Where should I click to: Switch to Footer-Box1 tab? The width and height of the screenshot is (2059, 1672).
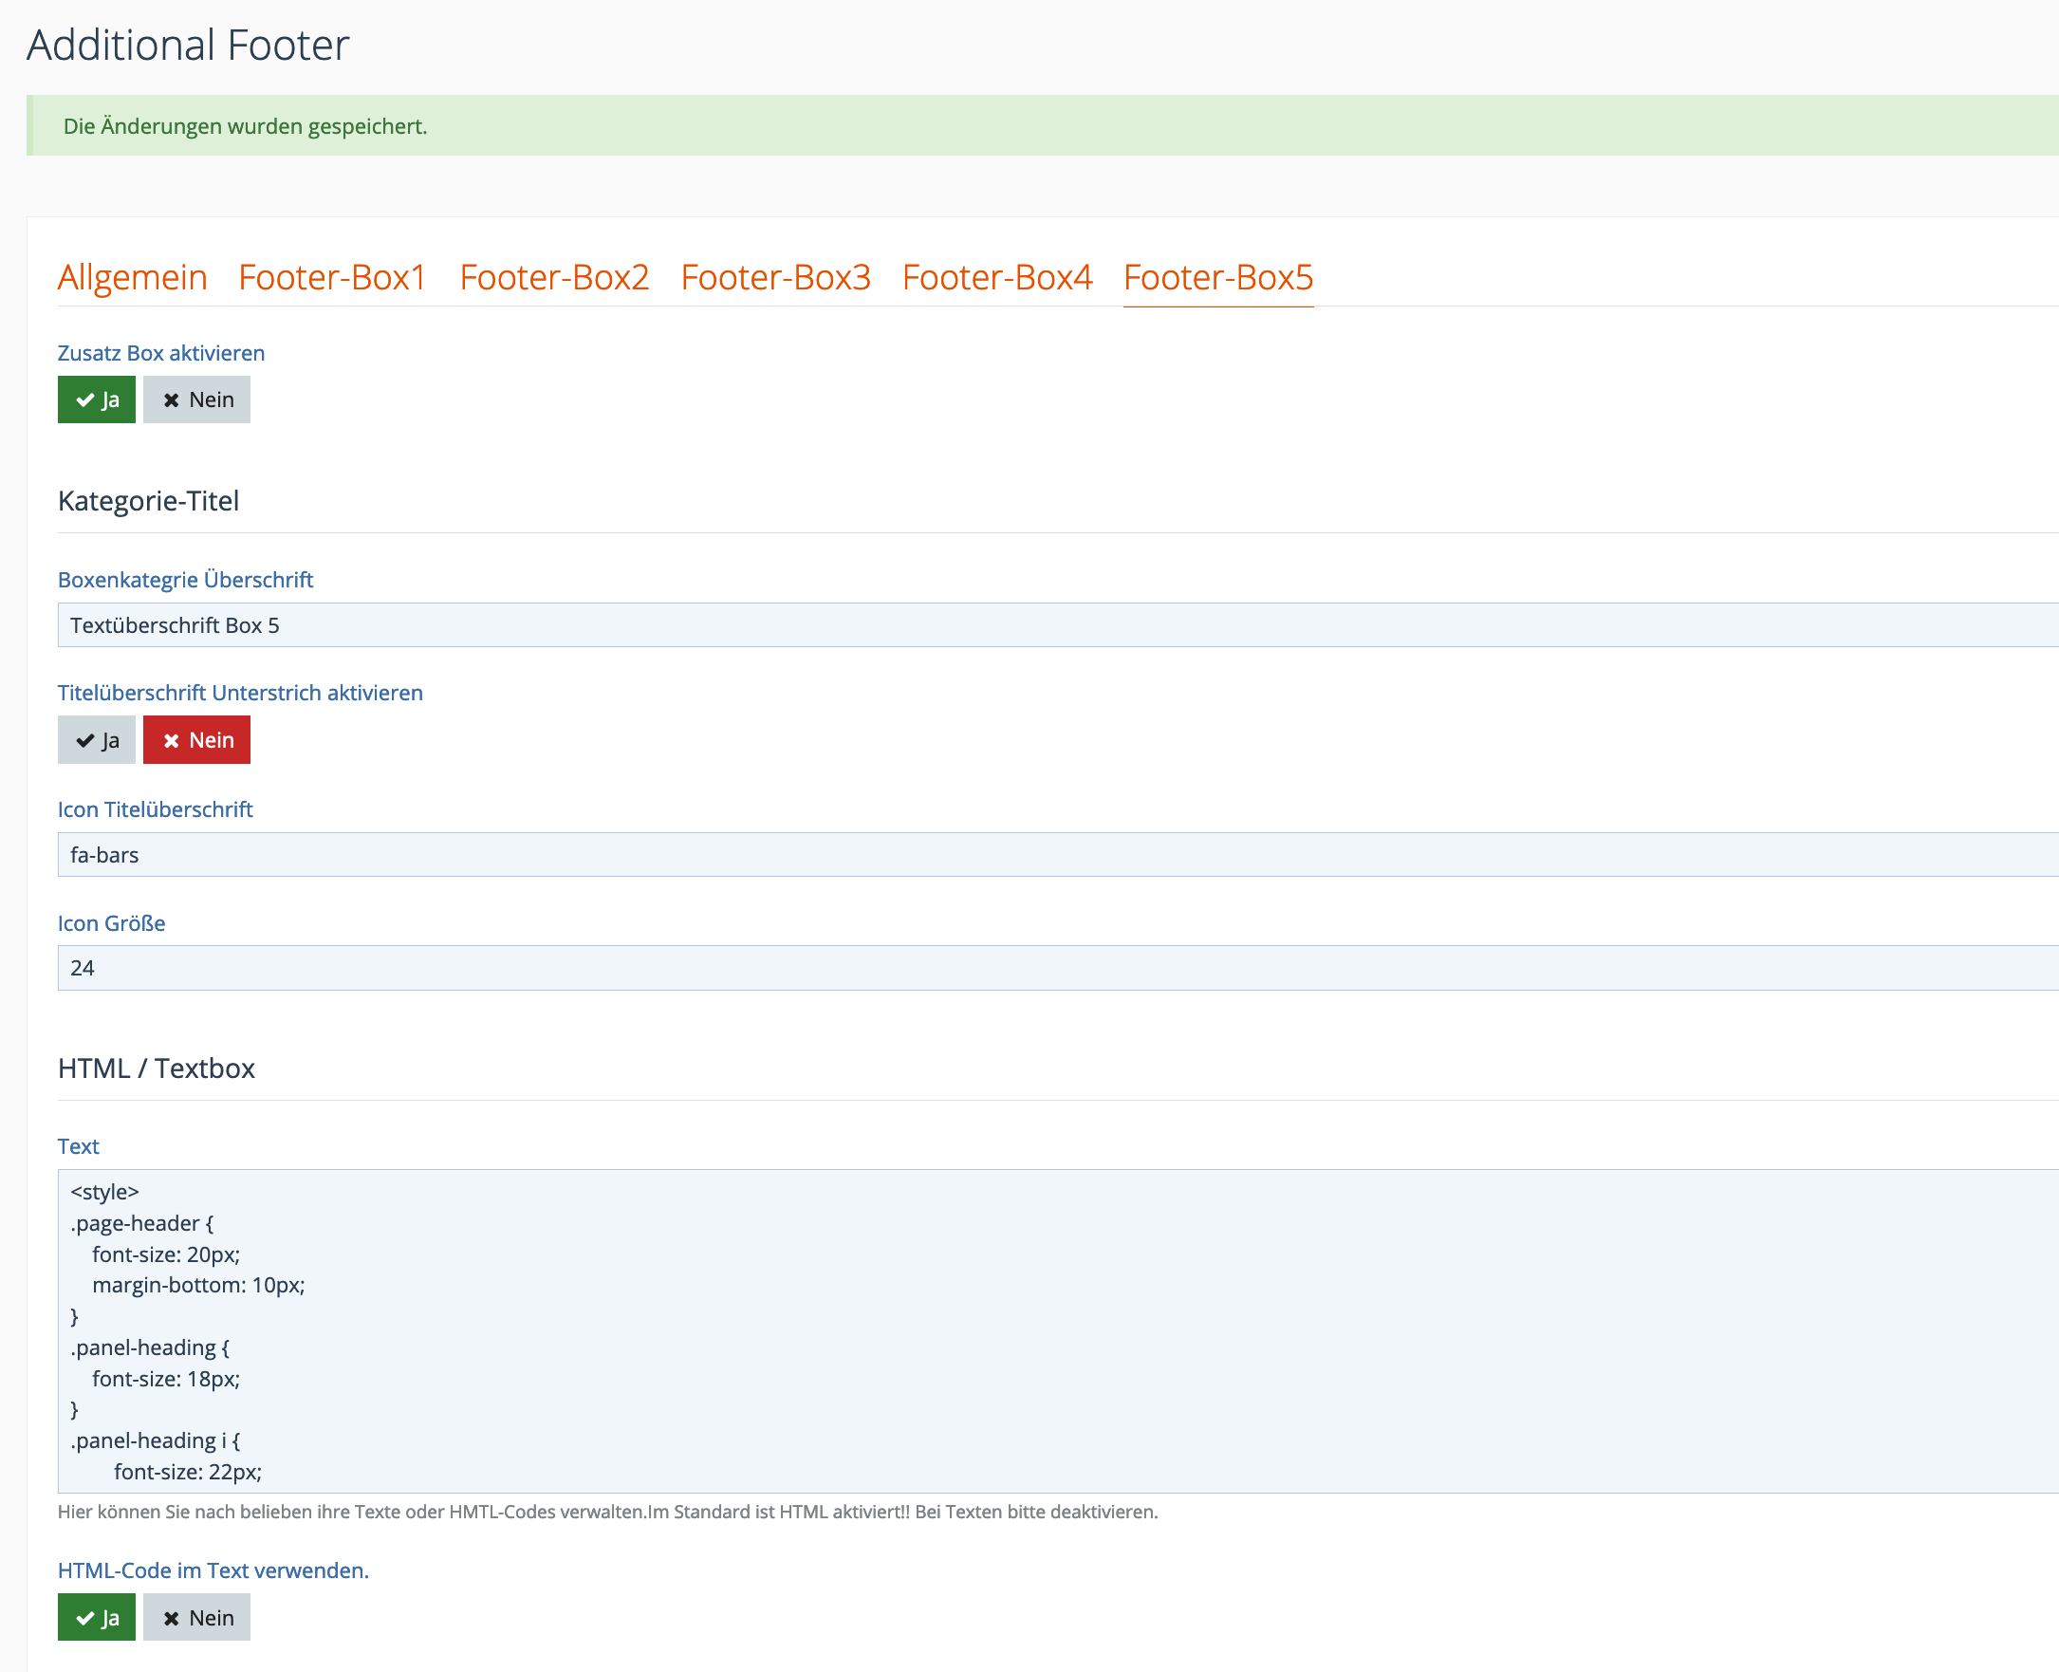click(332, 277)
